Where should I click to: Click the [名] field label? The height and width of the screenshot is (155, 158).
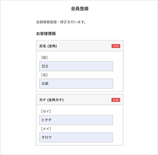pyautogui.click(x=44, y=75)
